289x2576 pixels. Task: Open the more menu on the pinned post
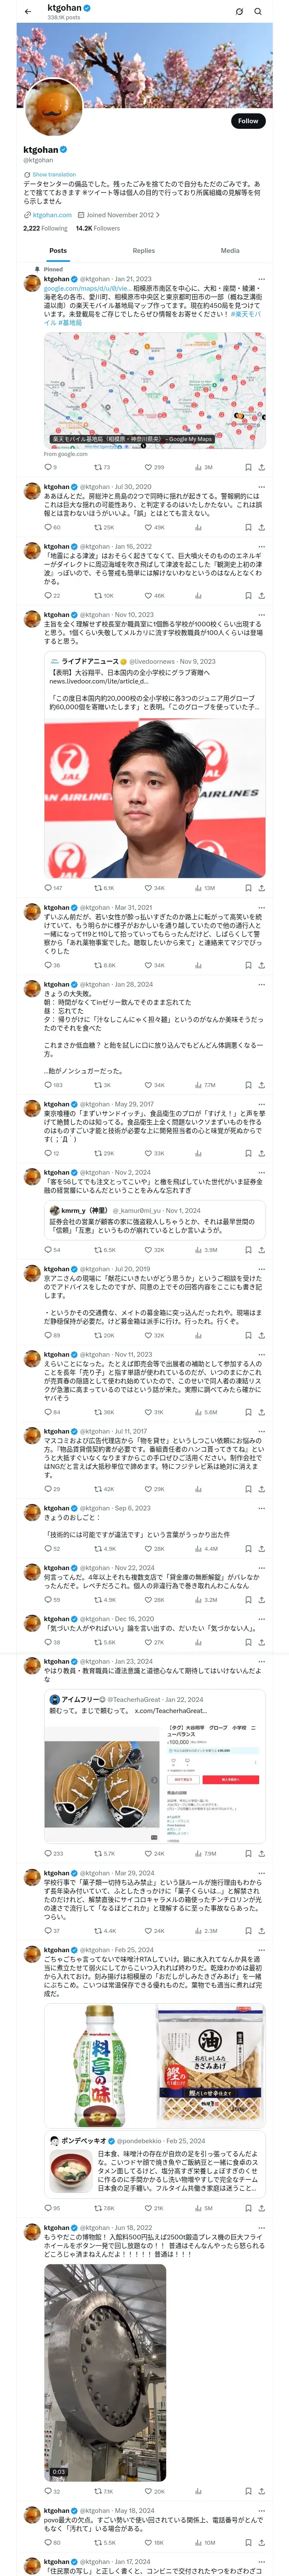[262, 279]
